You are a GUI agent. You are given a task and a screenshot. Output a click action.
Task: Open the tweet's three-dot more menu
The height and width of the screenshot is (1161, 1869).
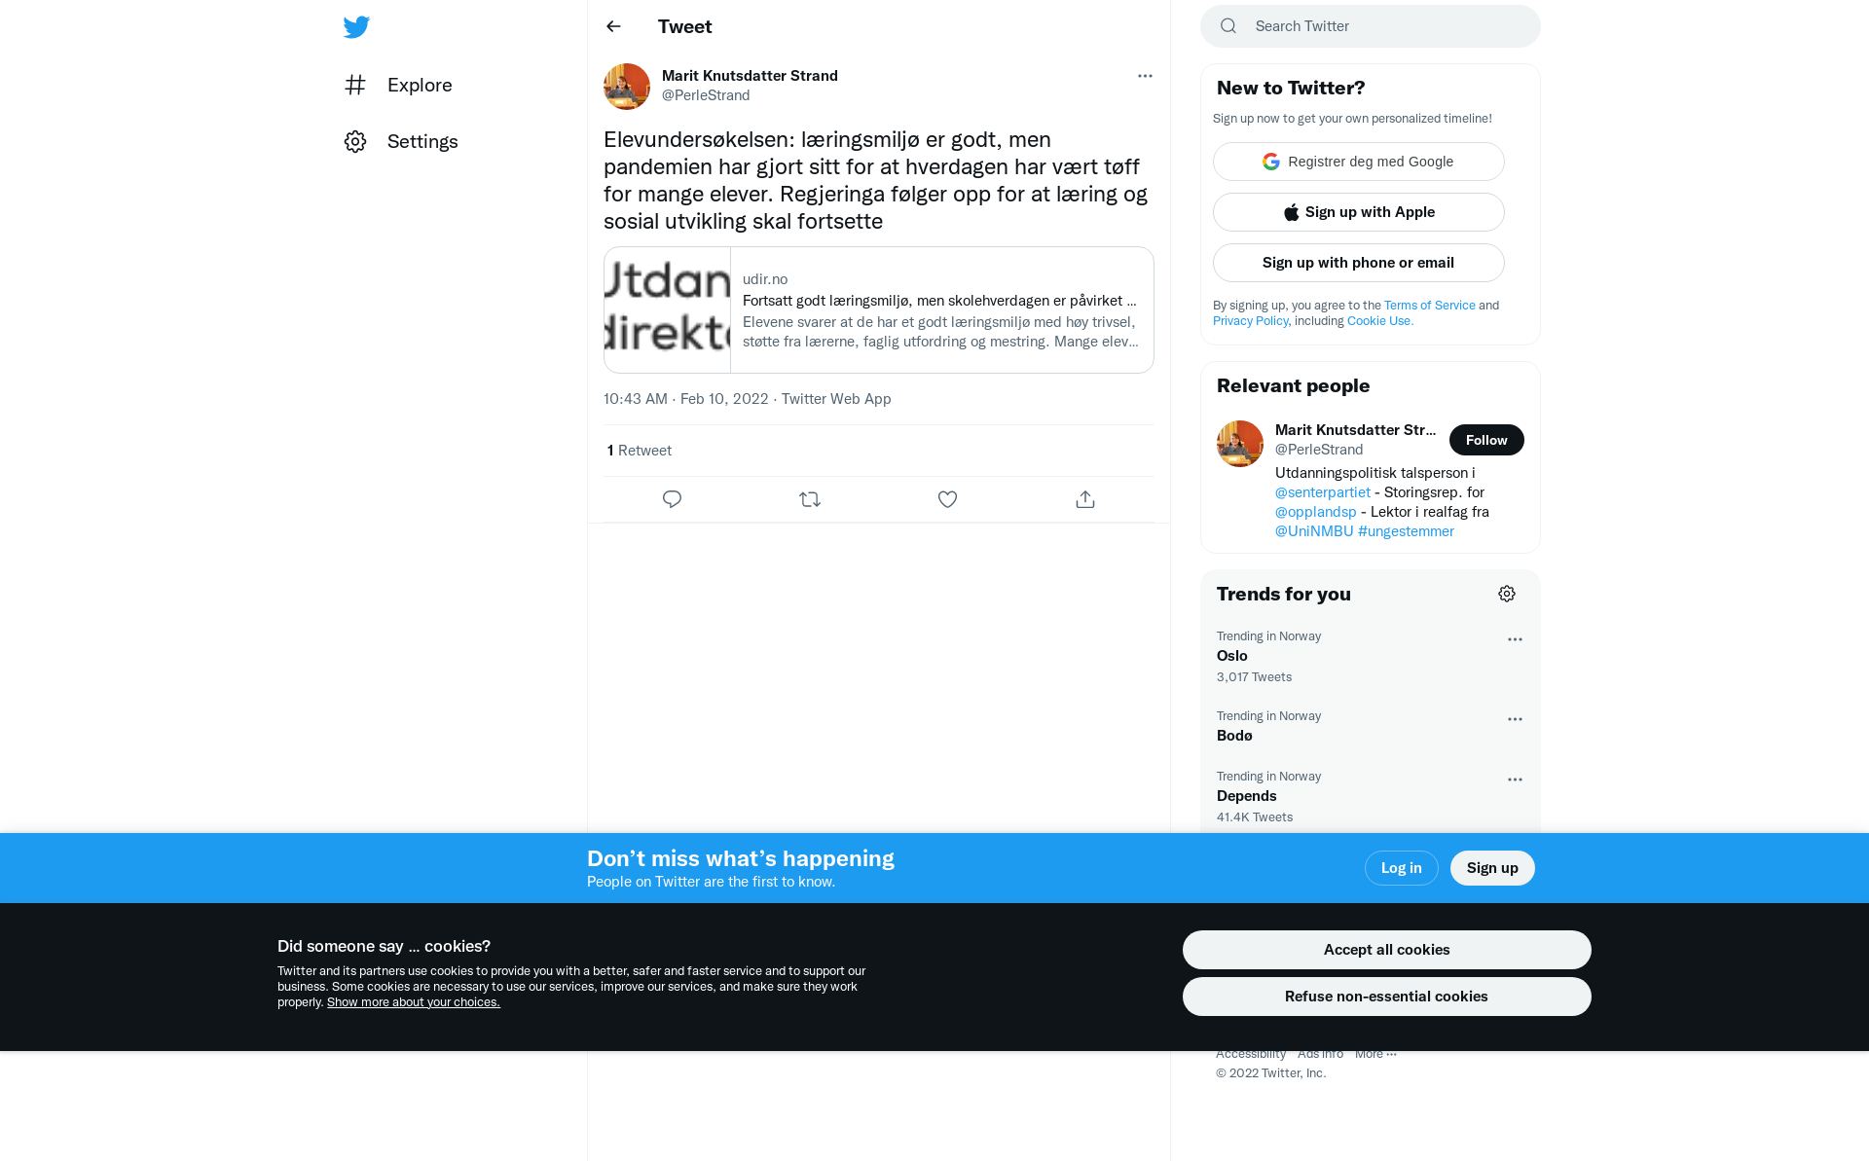(1145, 76)
